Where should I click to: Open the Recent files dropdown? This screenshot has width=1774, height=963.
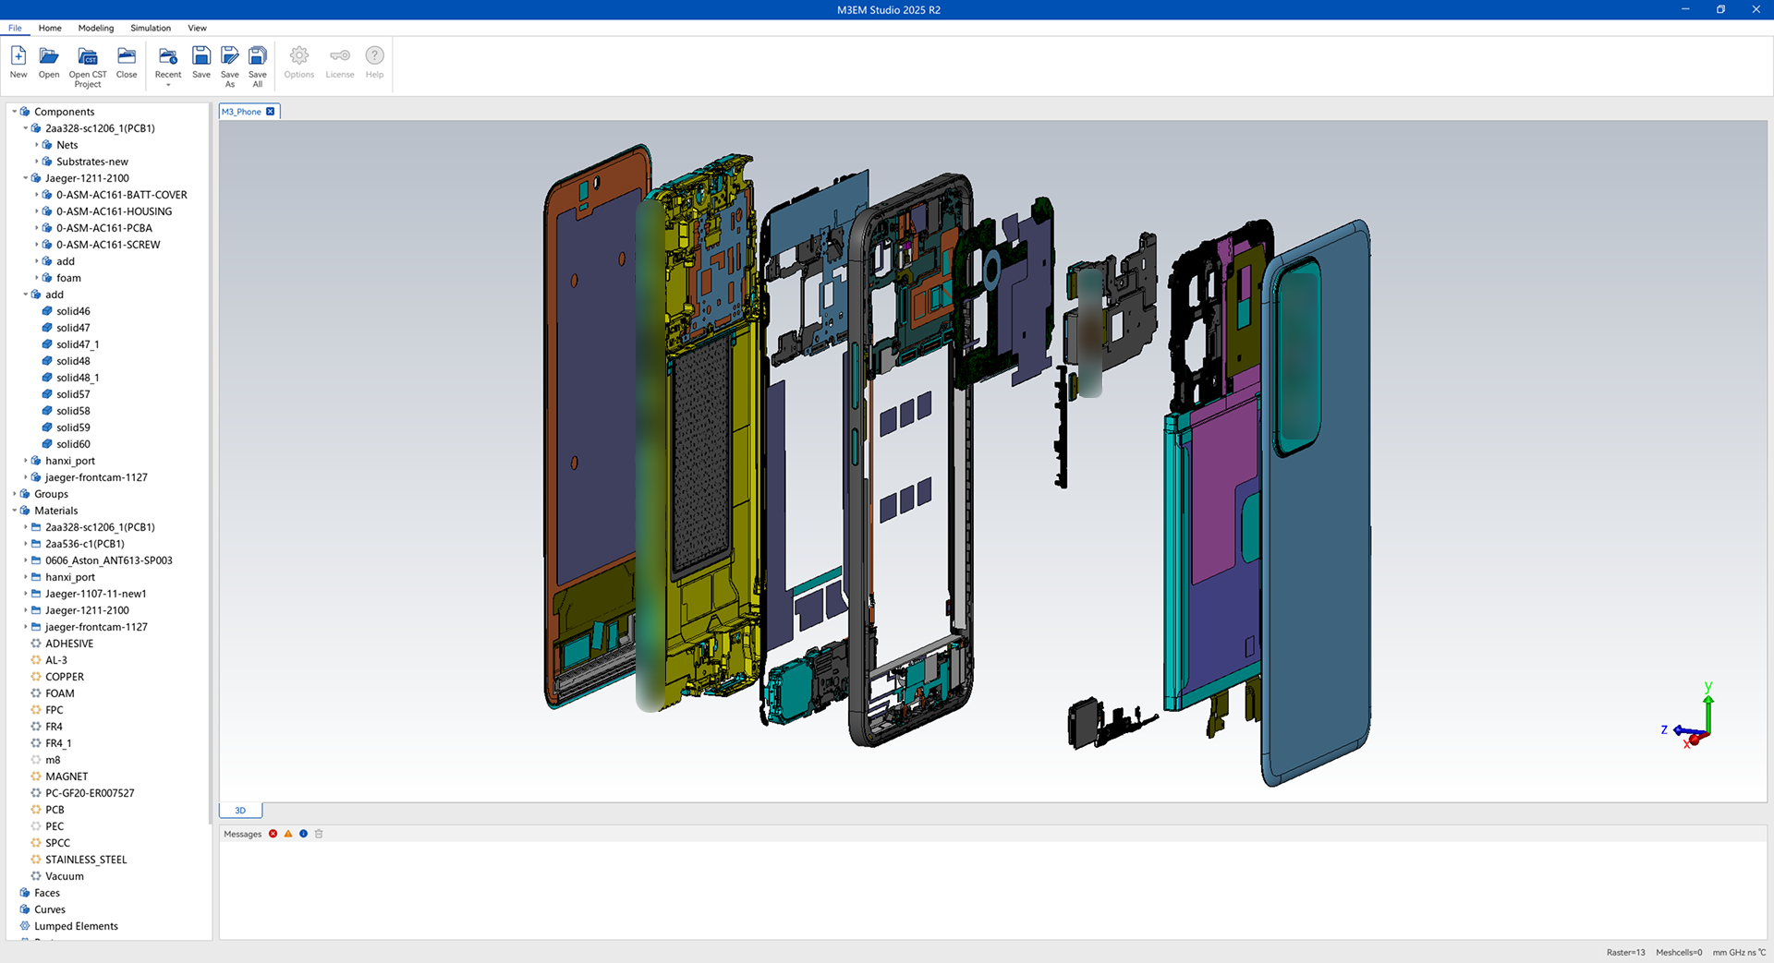pyautogui.click(x=168, y=84)
